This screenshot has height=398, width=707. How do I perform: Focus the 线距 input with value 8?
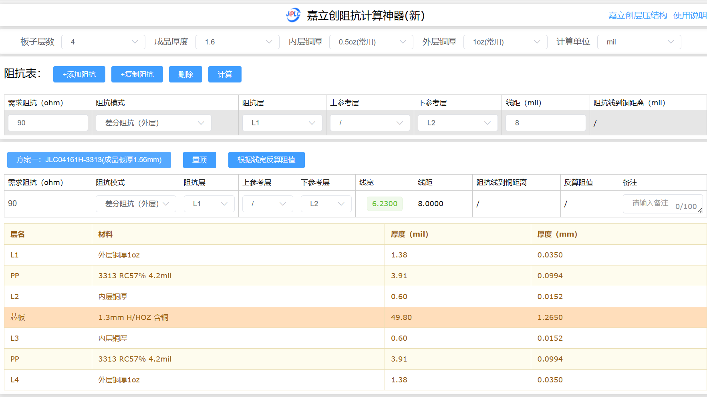(546, 123)
